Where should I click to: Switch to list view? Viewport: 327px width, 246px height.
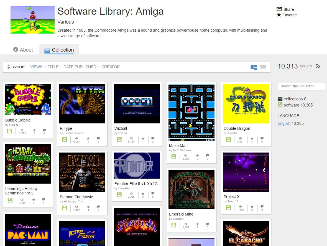263,67
